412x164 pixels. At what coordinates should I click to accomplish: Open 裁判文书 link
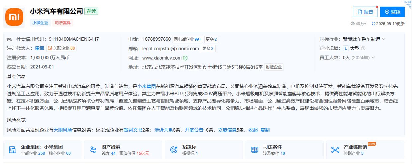133,130
